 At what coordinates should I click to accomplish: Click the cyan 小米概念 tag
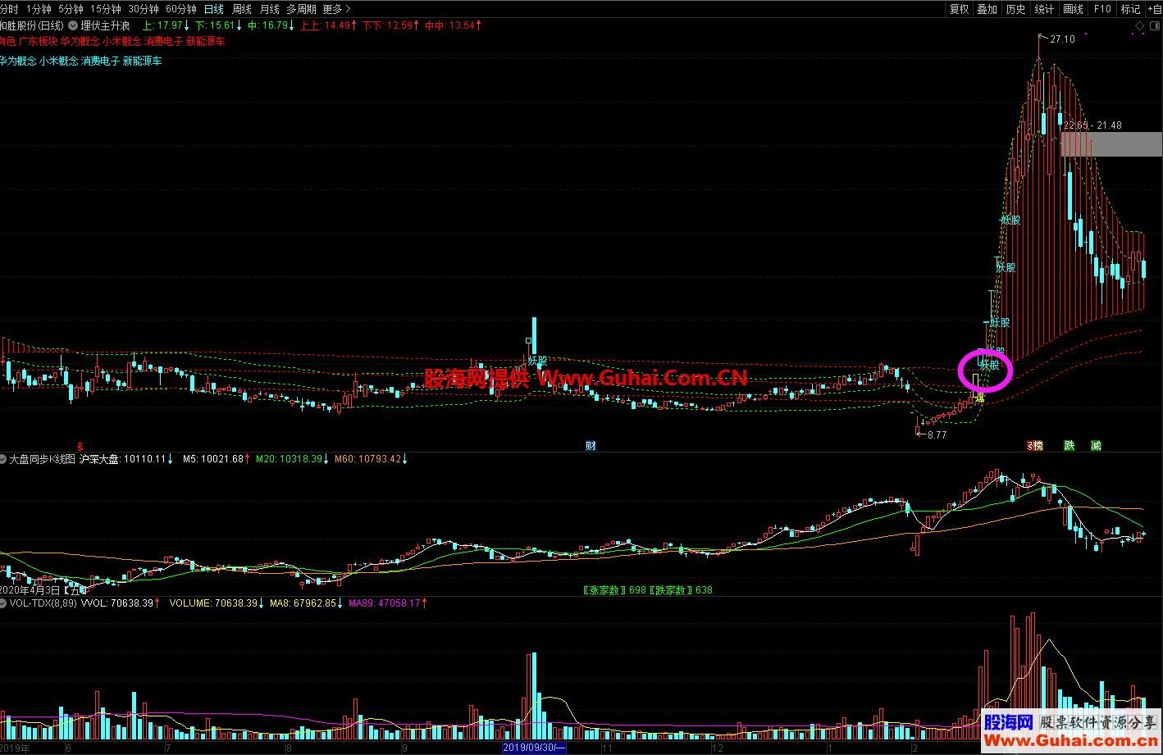pyautogui.click(x=58, y=61)
